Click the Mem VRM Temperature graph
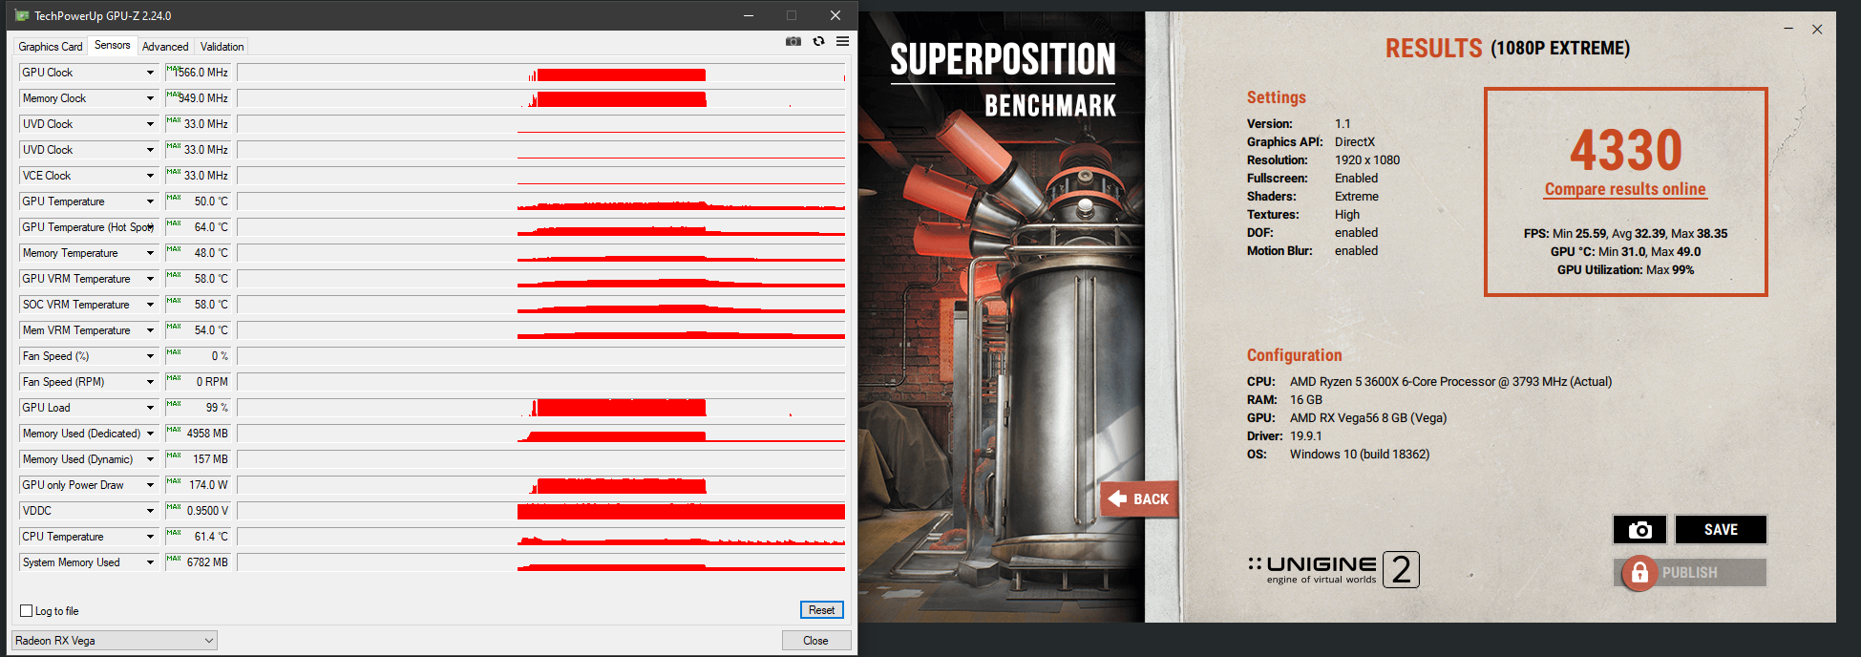The width and height of the screenshot is (1861, 657). point(541,330)
